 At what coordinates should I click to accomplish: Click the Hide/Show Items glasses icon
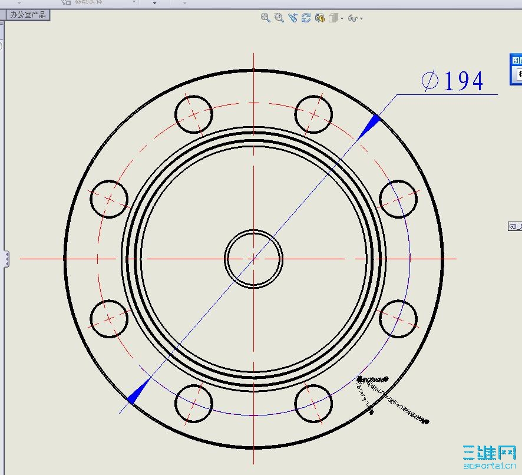click(x=353, y=18)
